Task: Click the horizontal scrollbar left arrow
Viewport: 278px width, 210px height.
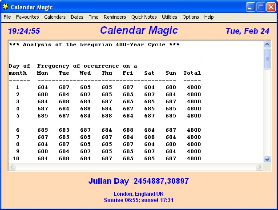Action: pos(12,167)
